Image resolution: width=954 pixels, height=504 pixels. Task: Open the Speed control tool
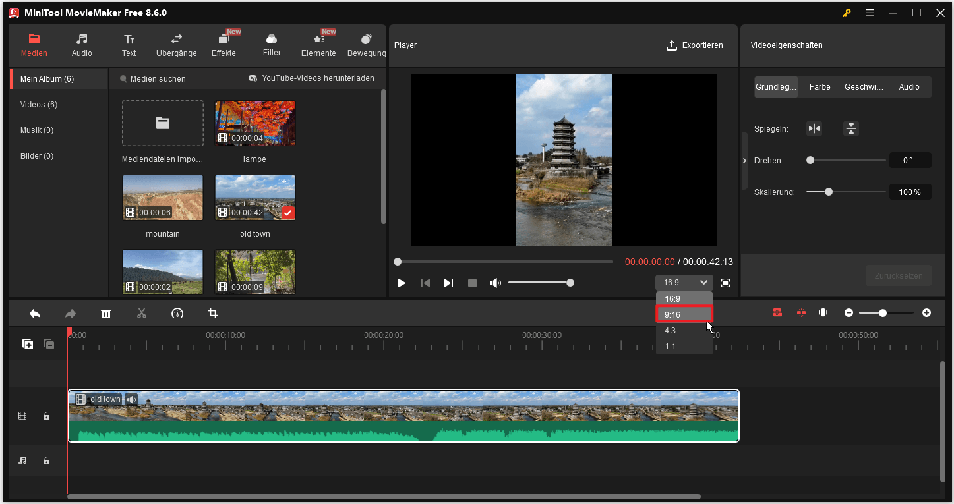point(177,313)
